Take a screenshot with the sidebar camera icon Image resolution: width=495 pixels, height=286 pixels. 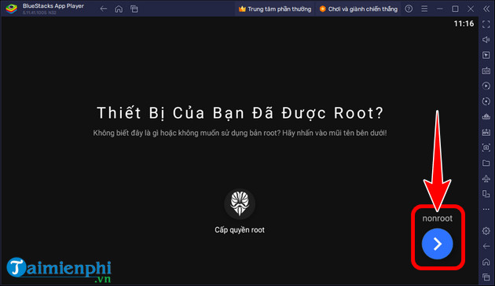tap(486, 148)
